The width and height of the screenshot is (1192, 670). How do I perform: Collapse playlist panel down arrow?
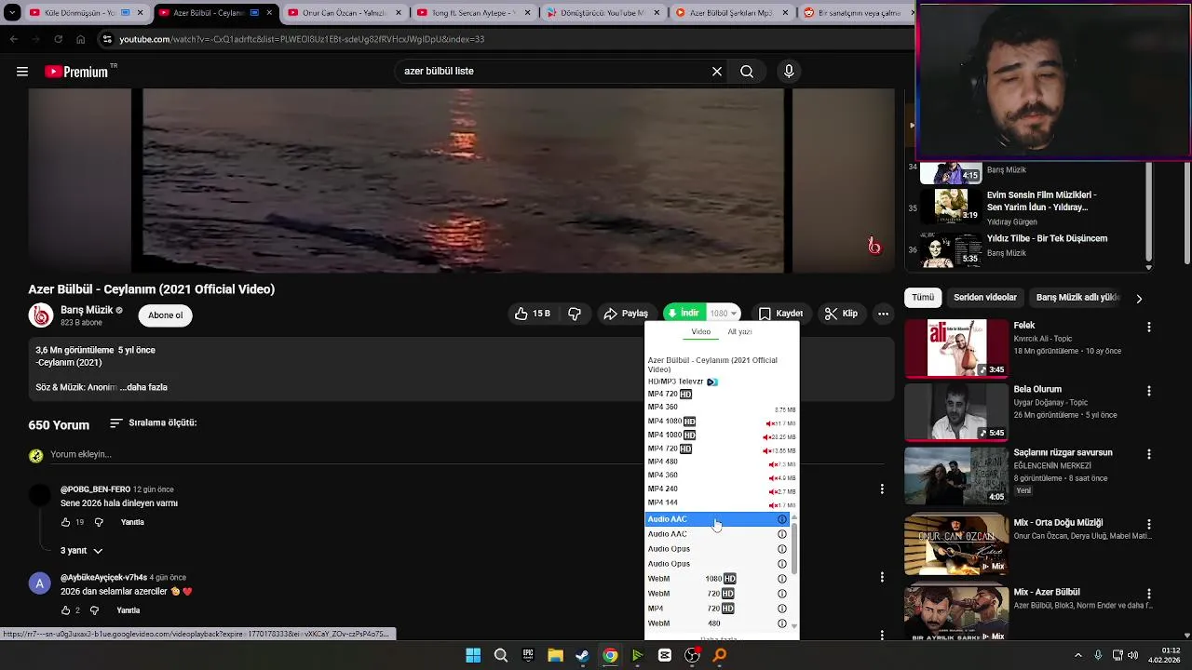tap(1148, 267)
